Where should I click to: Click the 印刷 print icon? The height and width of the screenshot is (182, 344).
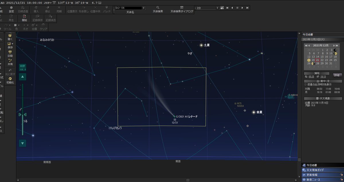pyautogui.click(x=10, y=54)
